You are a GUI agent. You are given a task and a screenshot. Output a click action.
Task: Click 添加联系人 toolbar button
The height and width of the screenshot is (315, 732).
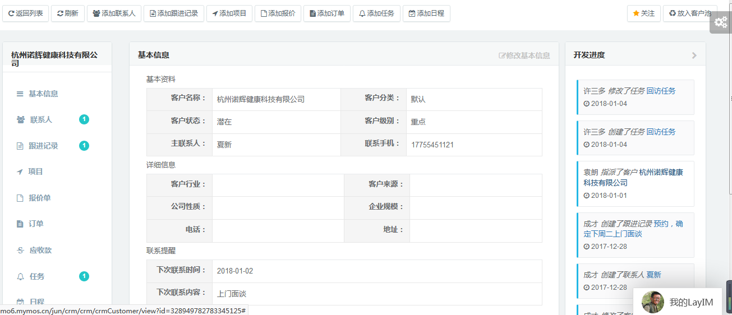114,13
